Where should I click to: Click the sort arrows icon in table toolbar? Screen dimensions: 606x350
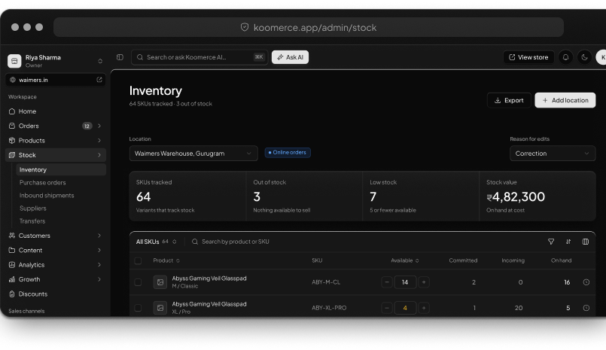pos(568,242)
